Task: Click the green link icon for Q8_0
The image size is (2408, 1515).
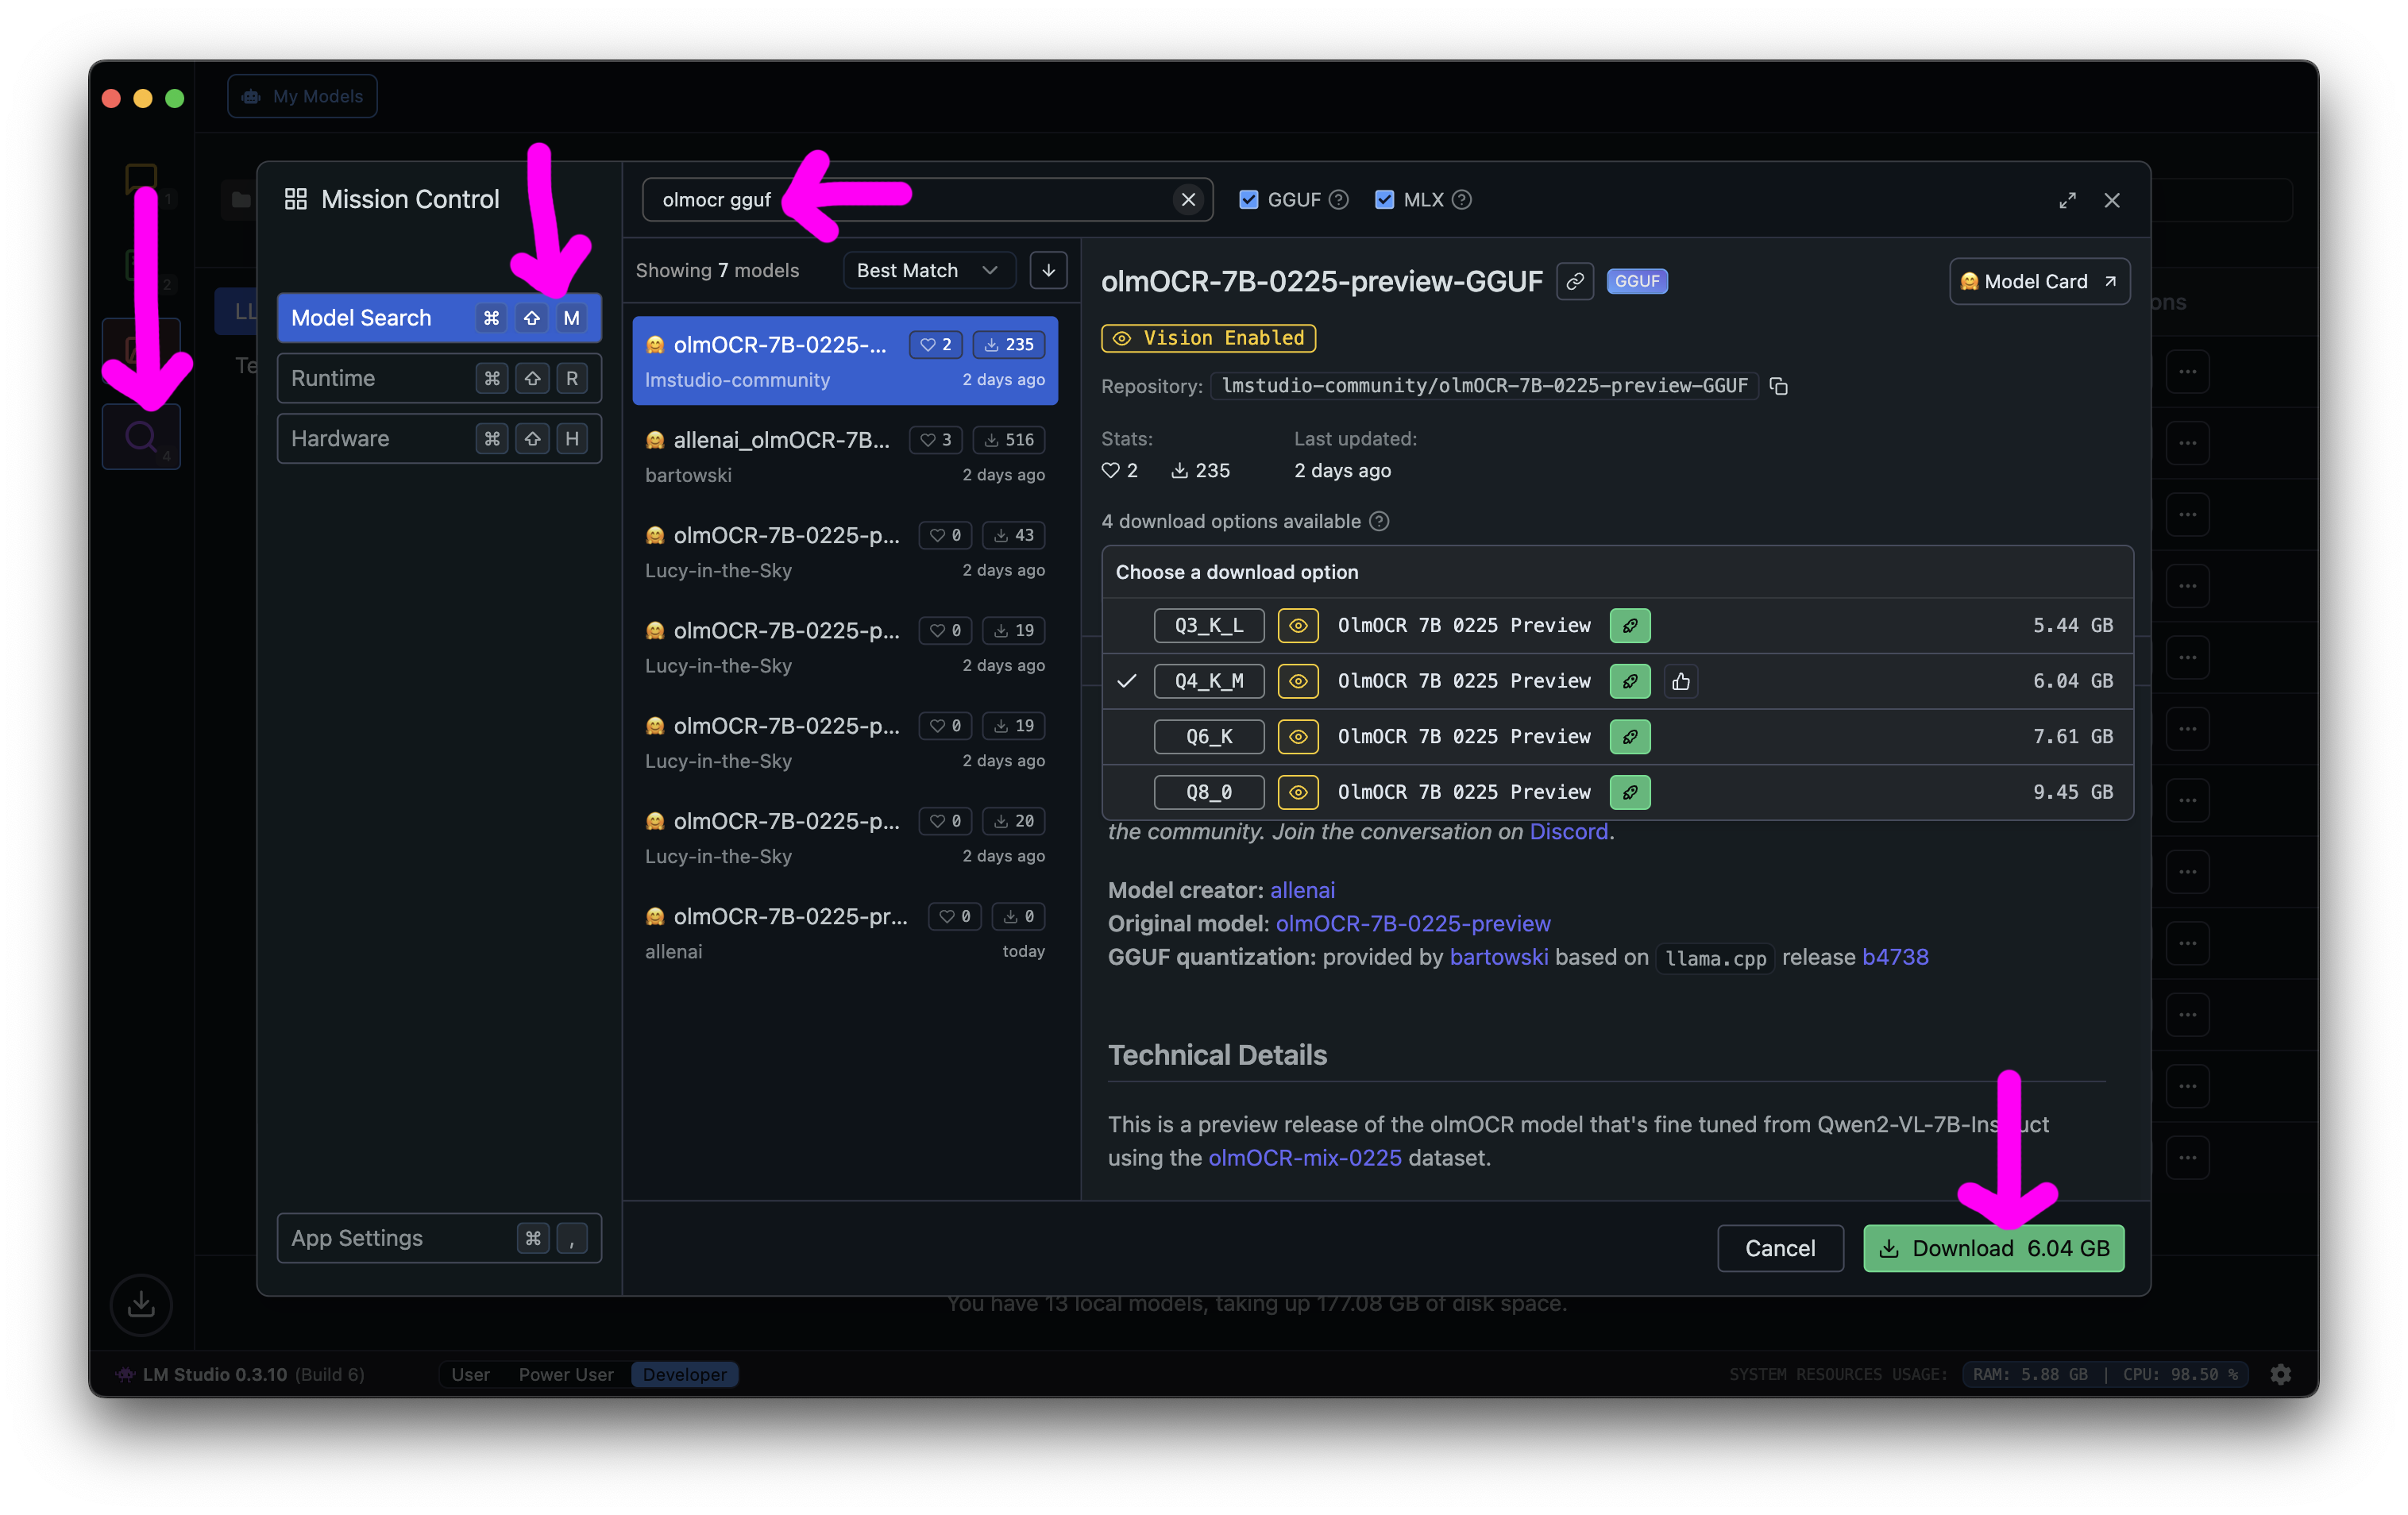Action: (x=1630, y=792)
